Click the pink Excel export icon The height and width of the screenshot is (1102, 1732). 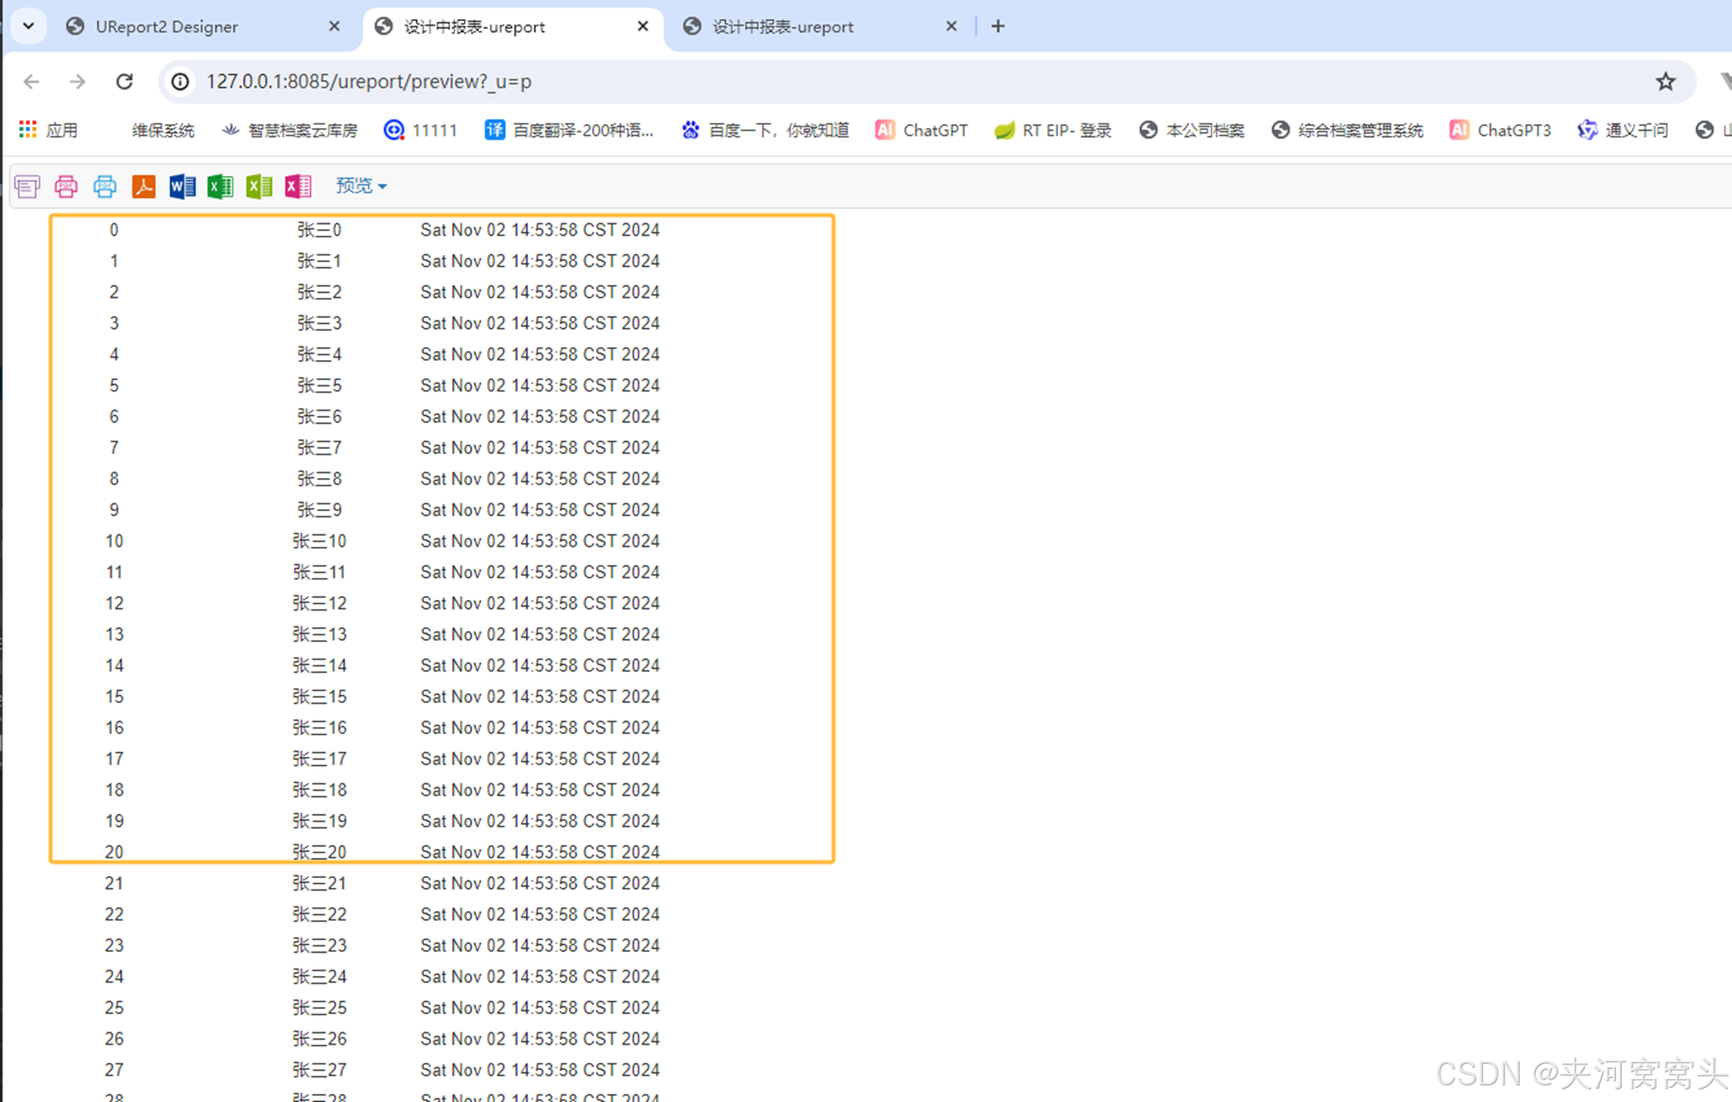coord(297,187)
